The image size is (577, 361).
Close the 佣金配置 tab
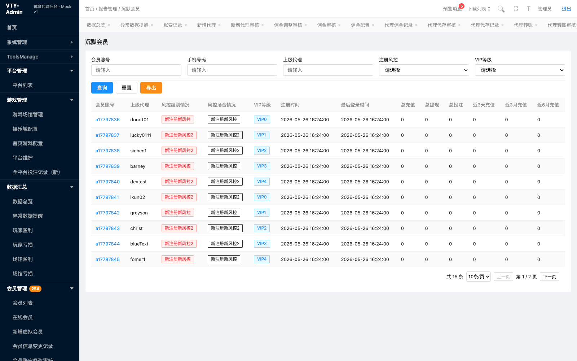373,25
